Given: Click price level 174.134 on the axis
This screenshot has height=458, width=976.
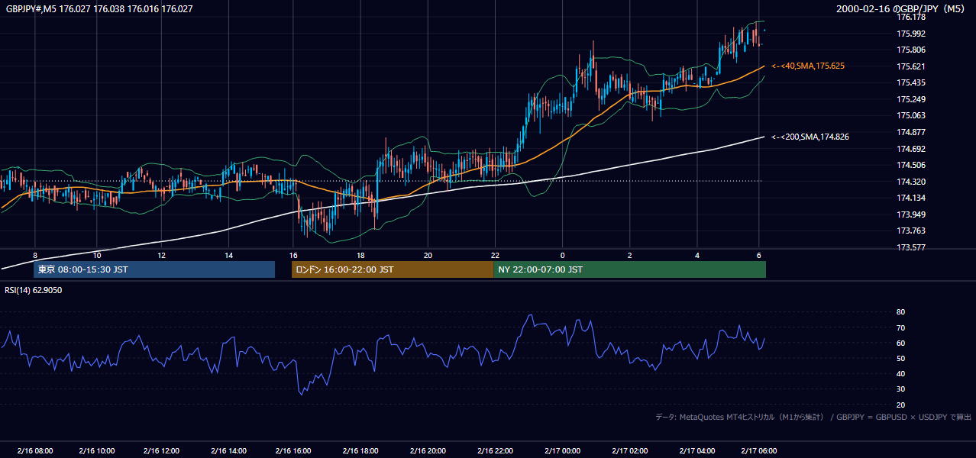Looking at the screenshot, I should tap(911, 198).
